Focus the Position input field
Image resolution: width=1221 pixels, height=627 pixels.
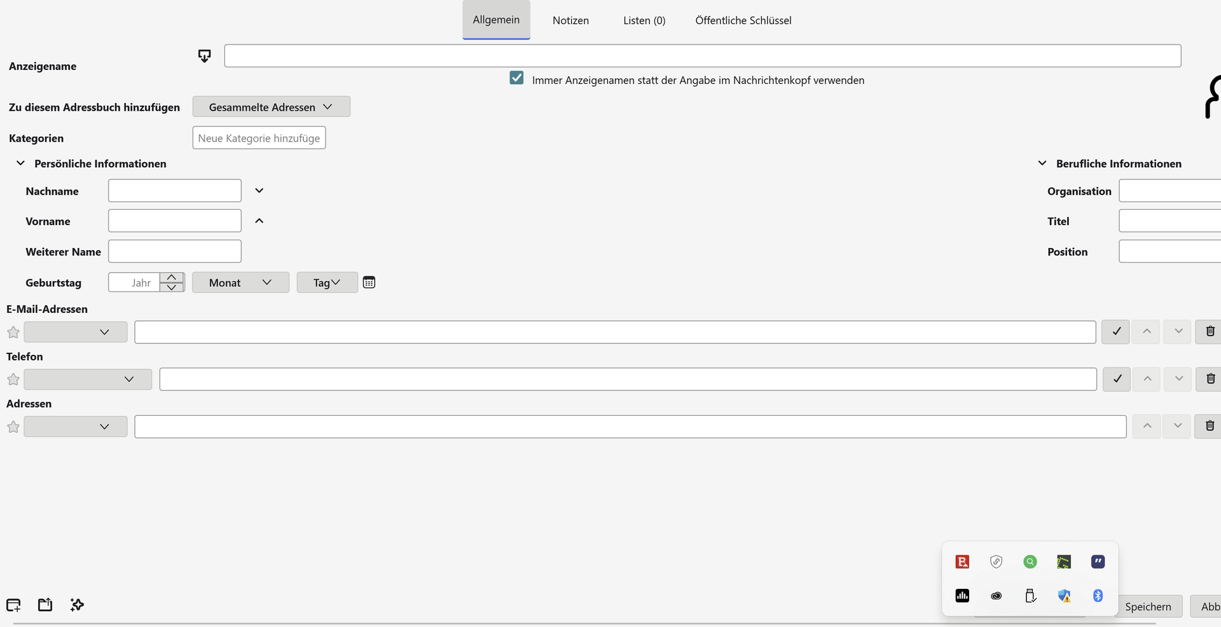pos(1170,251)
